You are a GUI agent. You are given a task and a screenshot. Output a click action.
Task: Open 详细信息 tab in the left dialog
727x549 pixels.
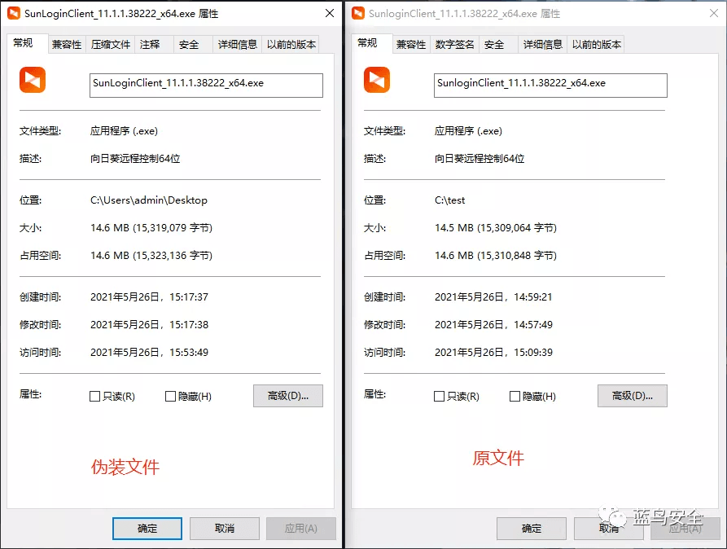coord(238,45)
